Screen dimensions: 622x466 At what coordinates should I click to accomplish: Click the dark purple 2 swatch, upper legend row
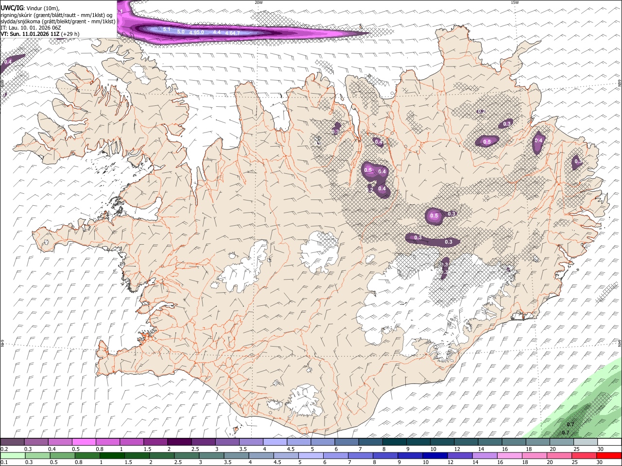pos(179,442)
